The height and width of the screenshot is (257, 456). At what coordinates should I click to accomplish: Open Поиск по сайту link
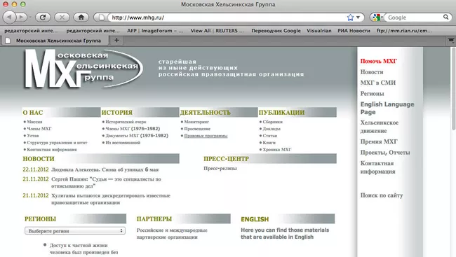point(382,195)
